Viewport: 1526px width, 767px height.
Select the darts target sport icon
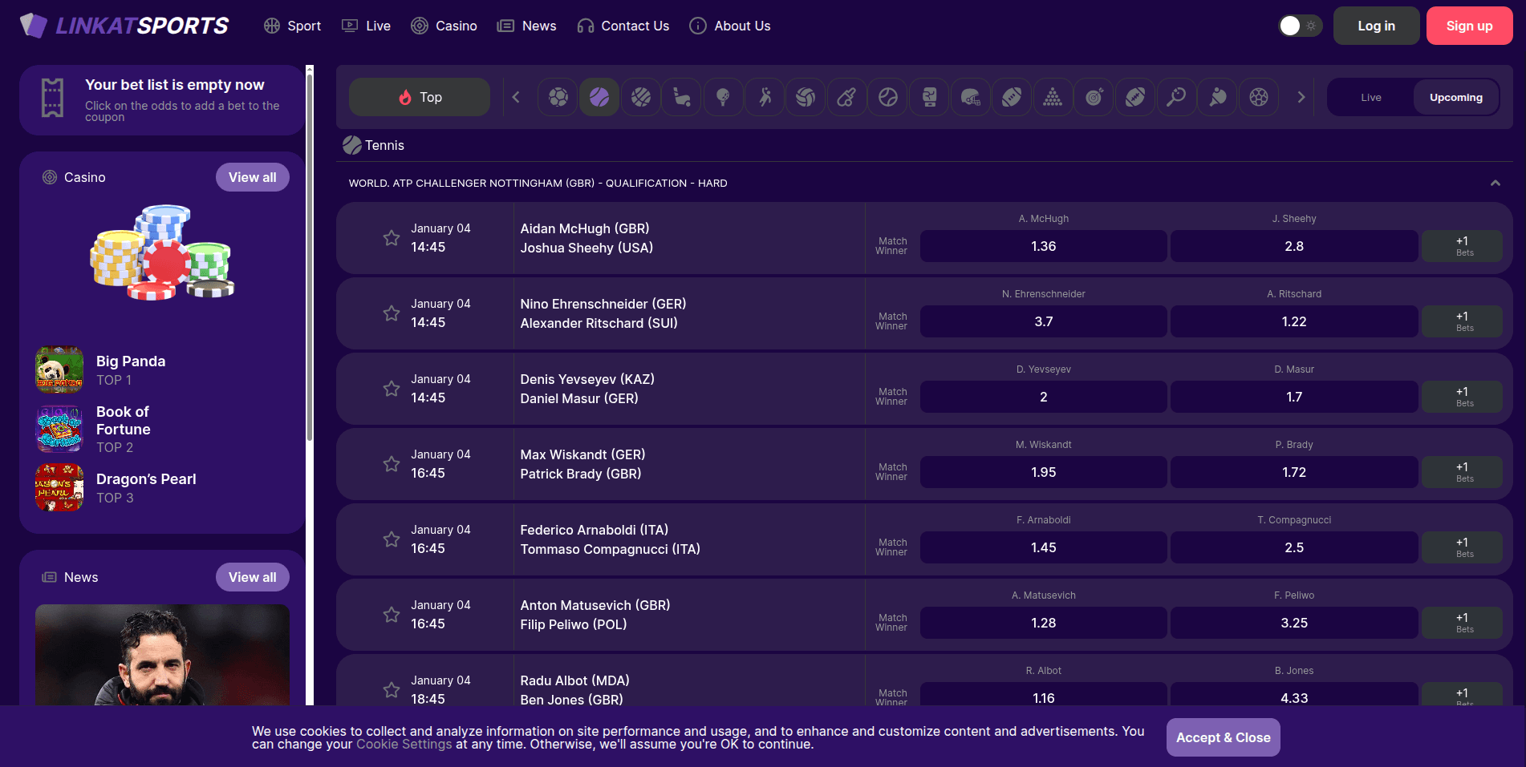1094,97
